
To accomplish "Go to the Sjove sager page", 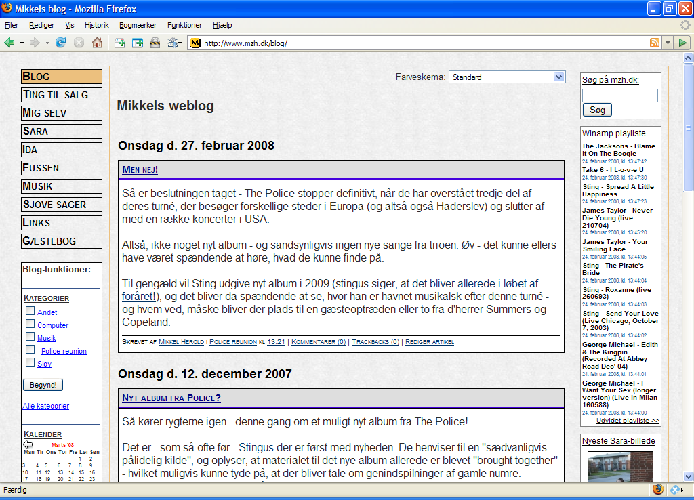I will click(x=62, y=205).
